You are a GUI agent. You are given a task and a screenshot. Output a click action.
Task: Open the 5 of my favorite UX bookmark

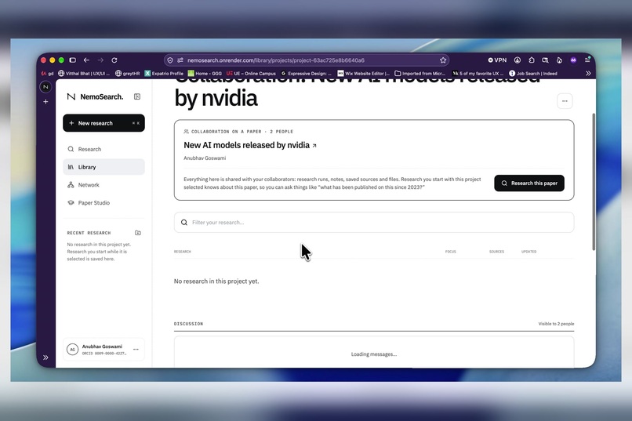coord(478,74)
